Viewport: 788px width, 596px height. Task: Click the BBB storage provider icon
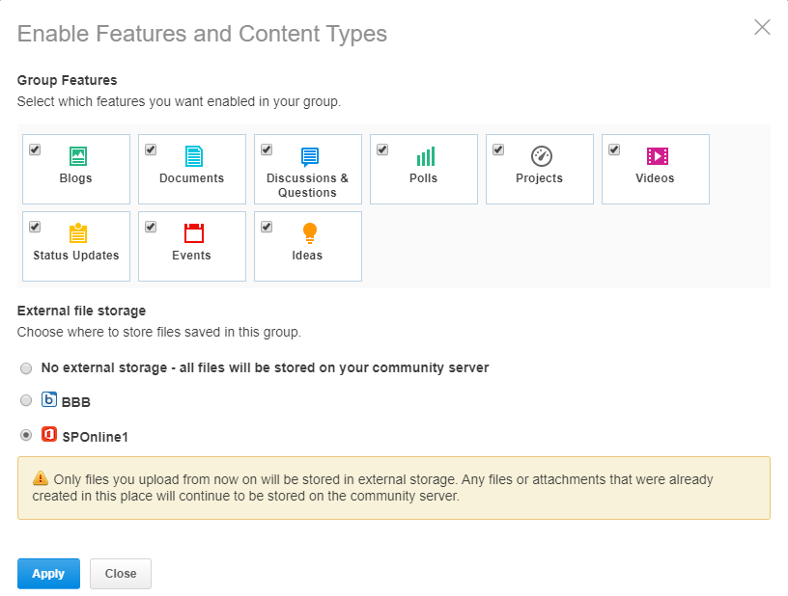tap(48, 399)
